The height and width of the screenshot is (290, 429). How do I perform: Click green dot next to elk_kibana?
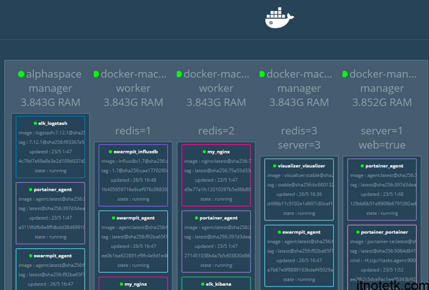click(203, 284)
